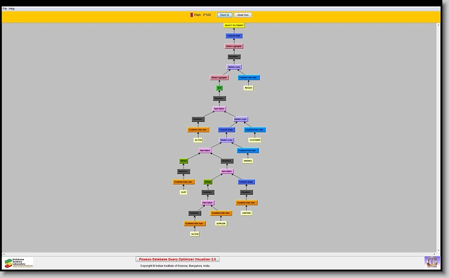Click the Sort operator node
Image resolution: width=449 pixels, height=278 pixels.
click(x=220, y=88)
